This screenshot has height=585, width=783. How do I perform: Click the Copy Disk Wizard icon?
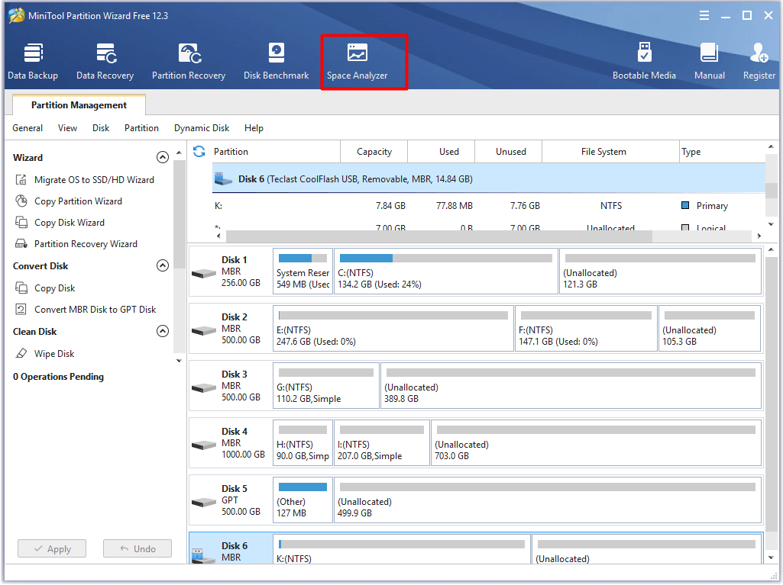coord(21,223)
